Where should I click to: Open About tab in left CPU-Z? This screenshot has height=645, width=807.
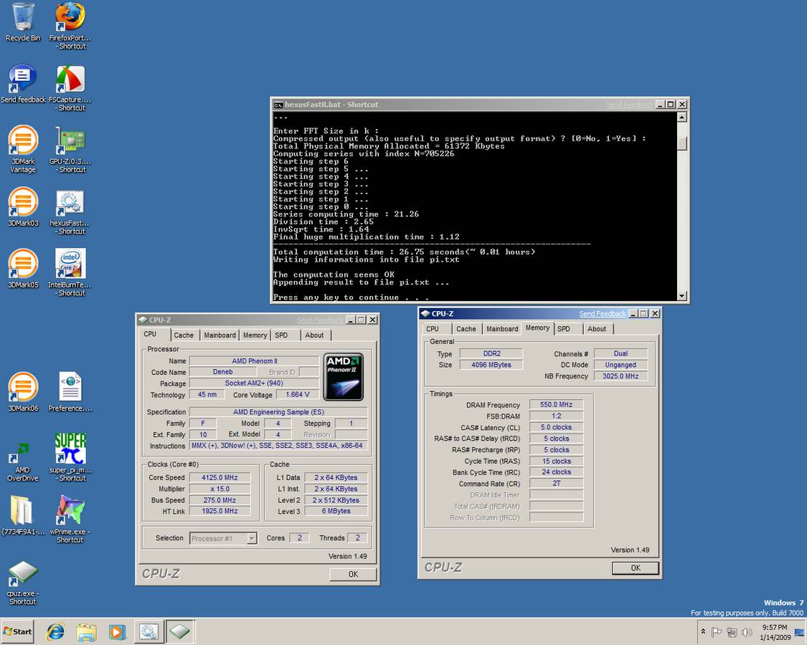point(314,335)
